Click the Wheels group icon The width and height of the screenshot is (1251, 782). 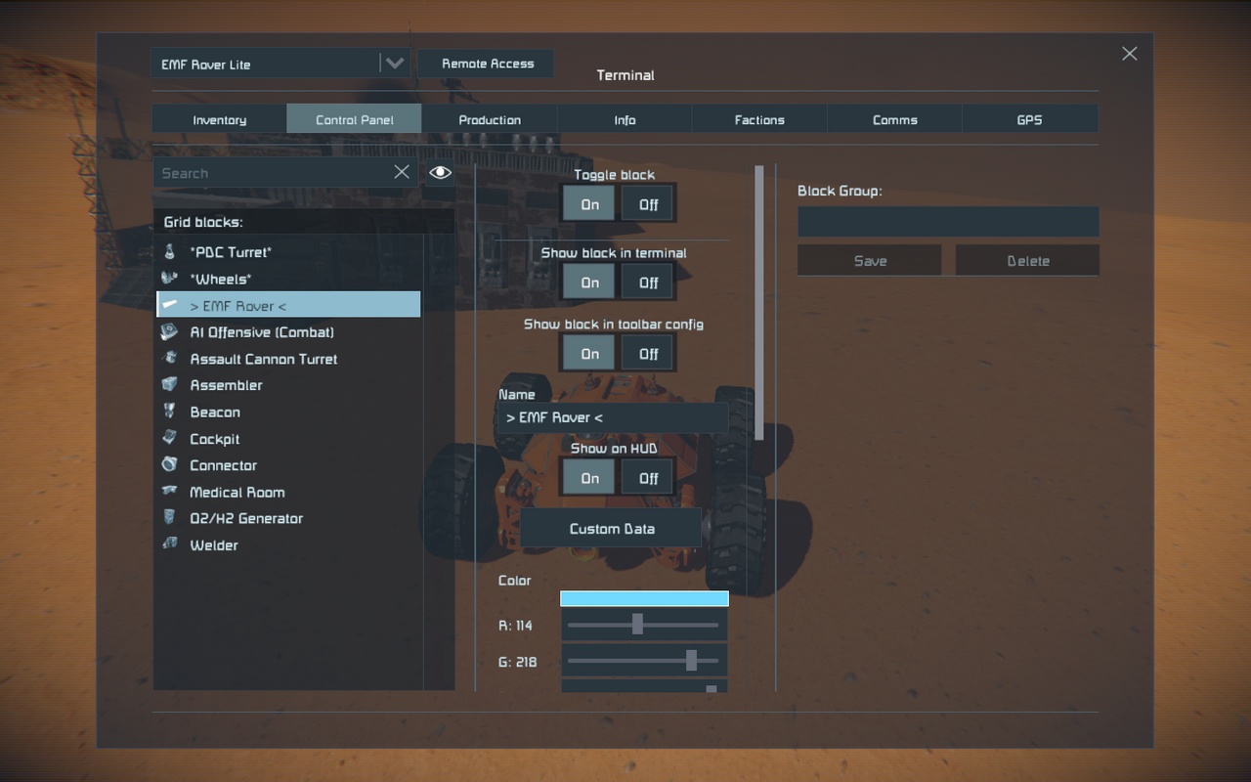[x=170, y=279]
